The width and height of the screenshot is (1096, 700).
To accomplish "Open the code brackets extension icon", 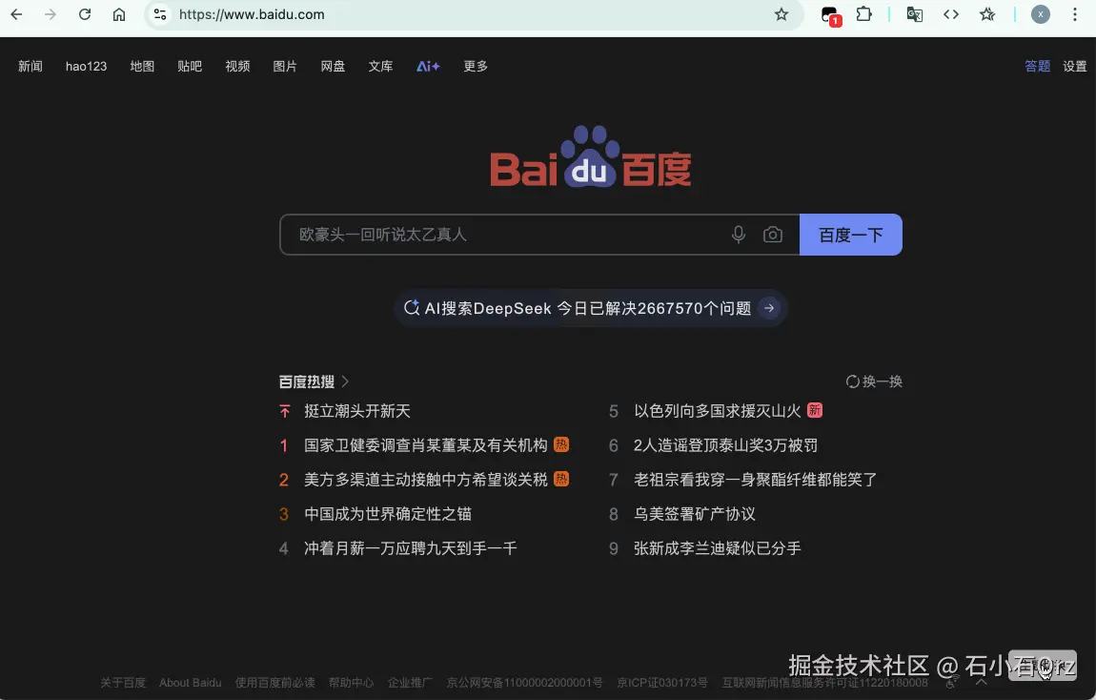I will (950, 14).
